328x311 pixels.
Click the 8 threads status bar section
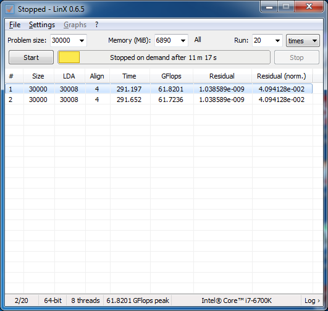pos(85,300)
